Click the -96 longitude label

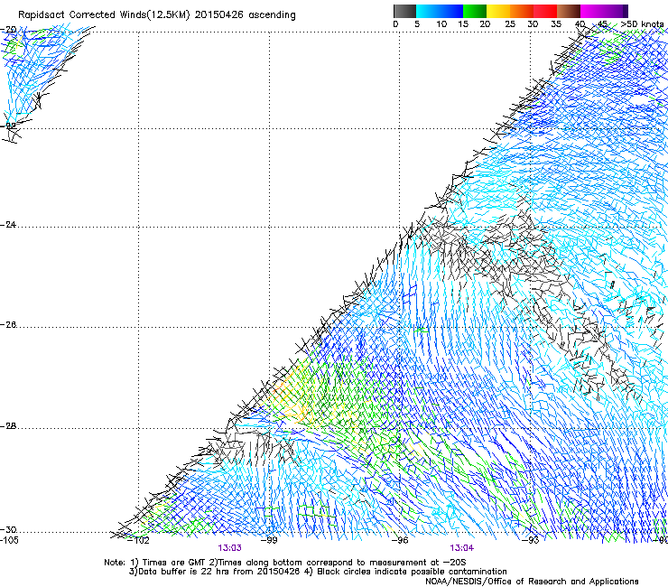pos(400,540)
